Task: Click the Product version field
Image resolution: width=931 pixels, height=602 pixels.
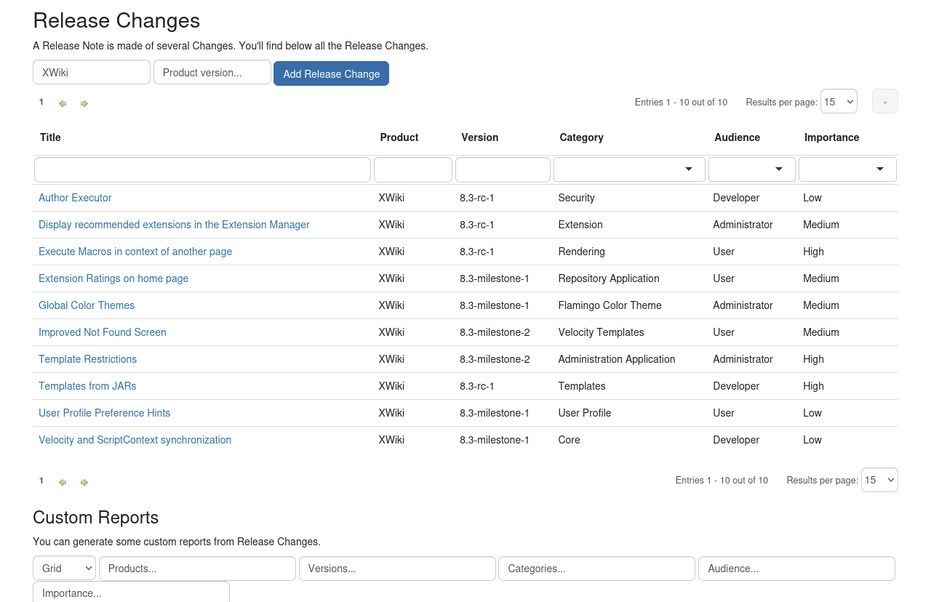Action: (x=212, y=72)
